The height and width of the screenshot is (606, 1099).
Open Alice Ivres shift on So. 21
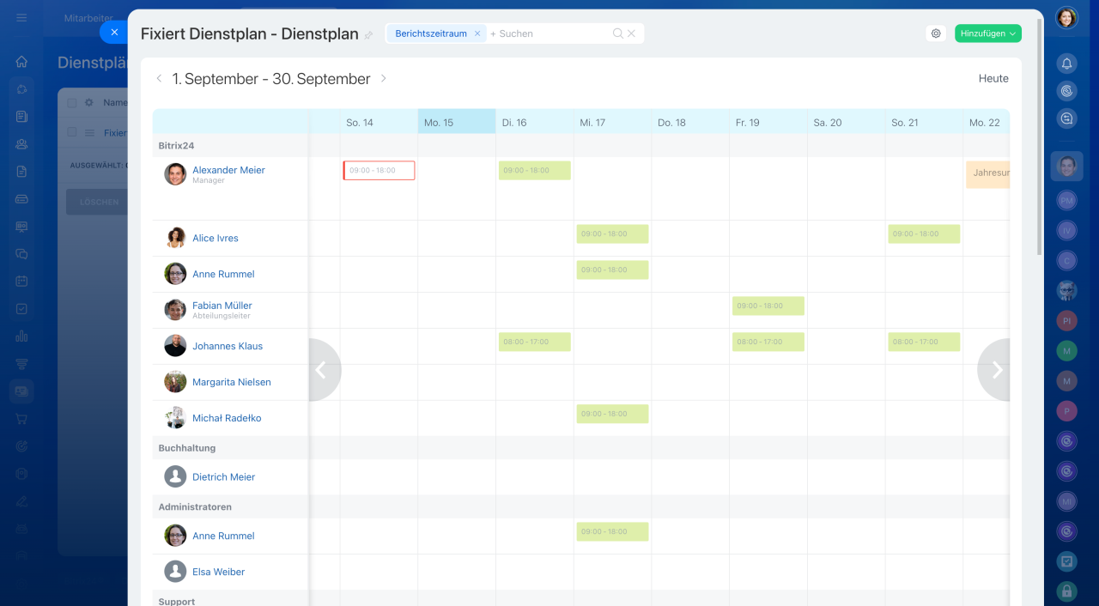924,233
